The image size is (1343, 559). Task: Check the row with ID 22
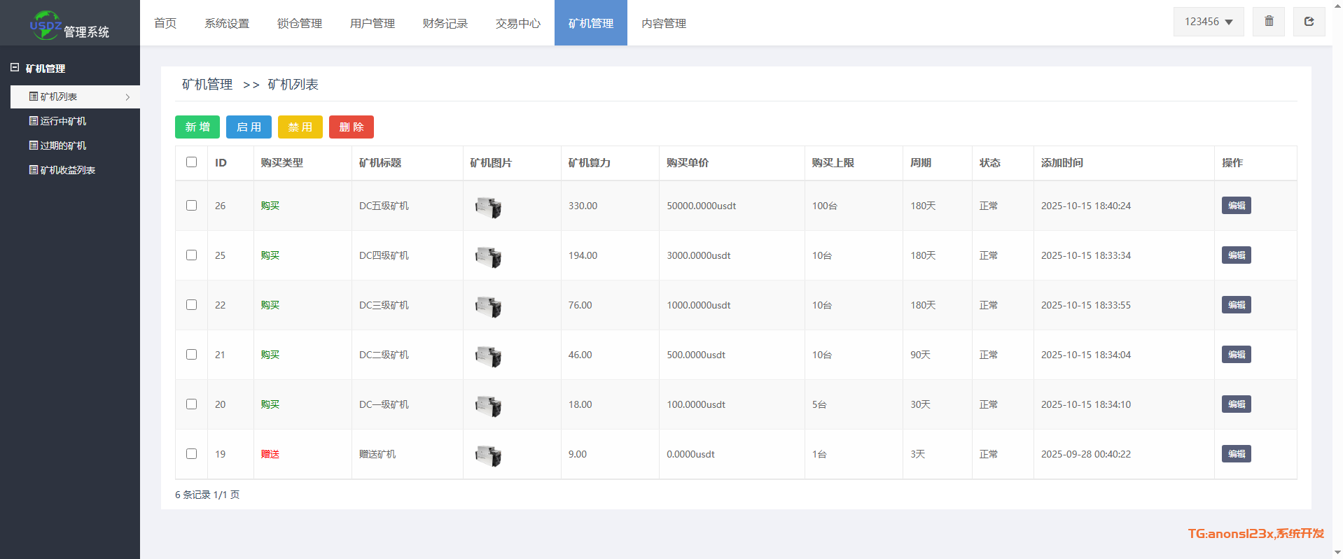point(191,304)
